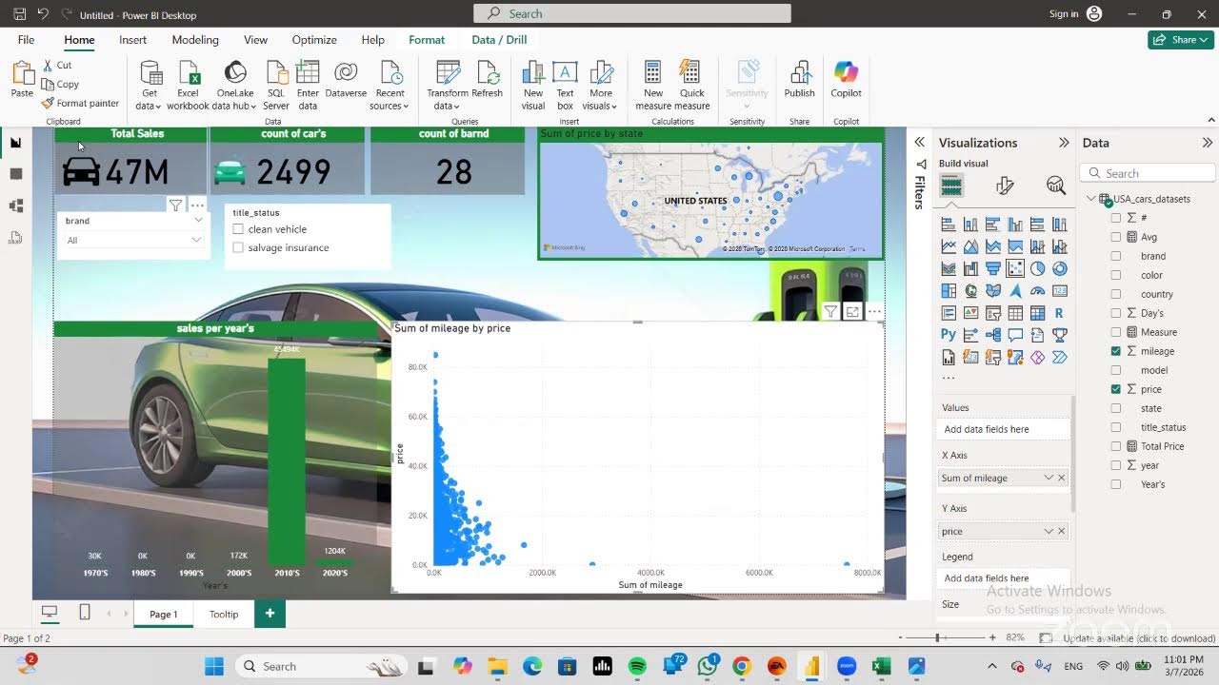
Task: Open Focus mode on scatter chart
Action: pyautogui.click(x=852, y=312)
